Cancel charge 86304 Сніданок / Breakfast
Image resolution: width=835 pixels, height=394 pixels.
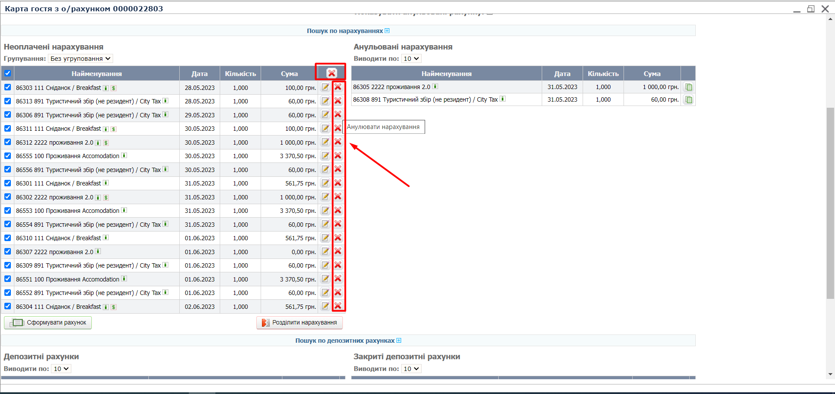pos(338,306)
